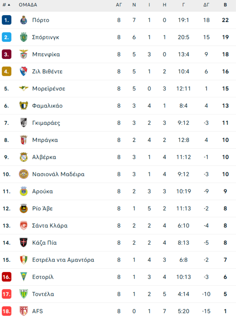Click the Famalicão crest icon

pos(24,106)
